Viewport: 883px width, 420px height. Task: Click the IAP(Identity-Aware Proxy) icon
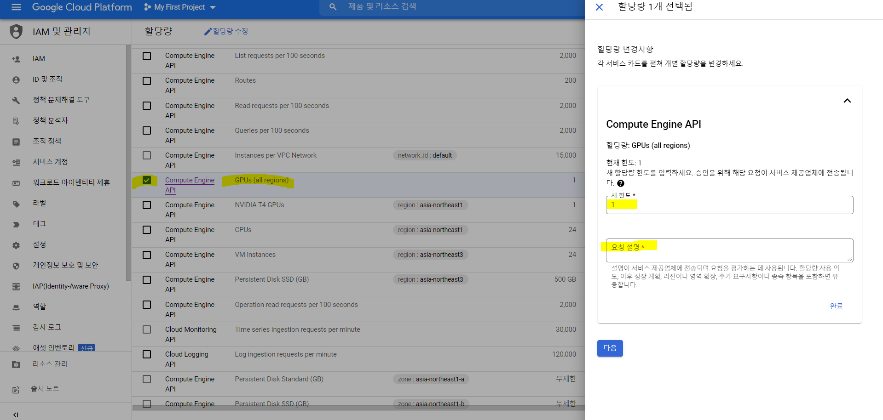tap(16, 287)
